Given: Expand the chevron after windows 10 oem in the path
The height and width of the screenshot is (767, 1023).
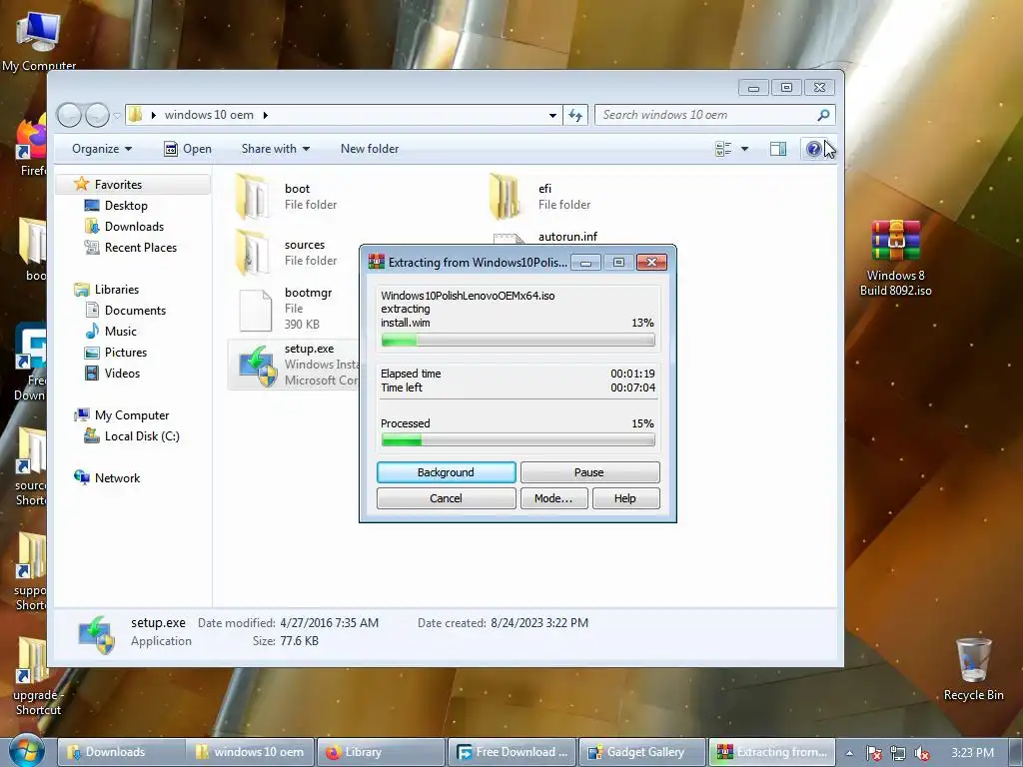Looking at the screenshot, I should (x=266, y=116).
